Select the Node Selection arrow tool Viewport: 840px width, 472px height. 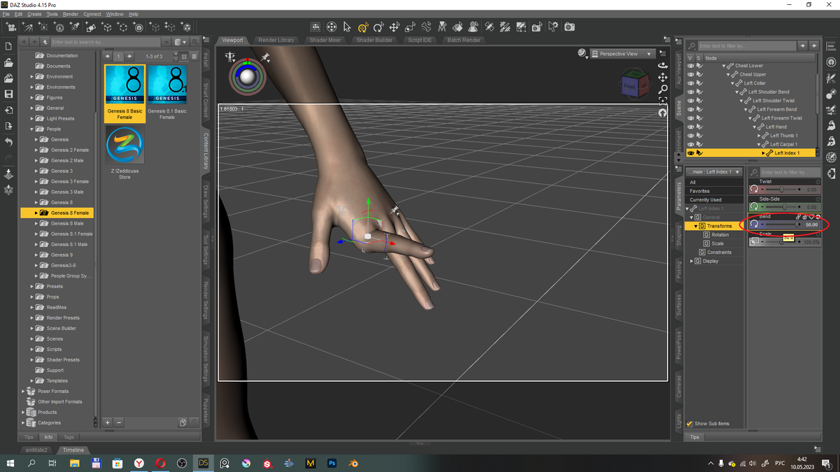346,27
